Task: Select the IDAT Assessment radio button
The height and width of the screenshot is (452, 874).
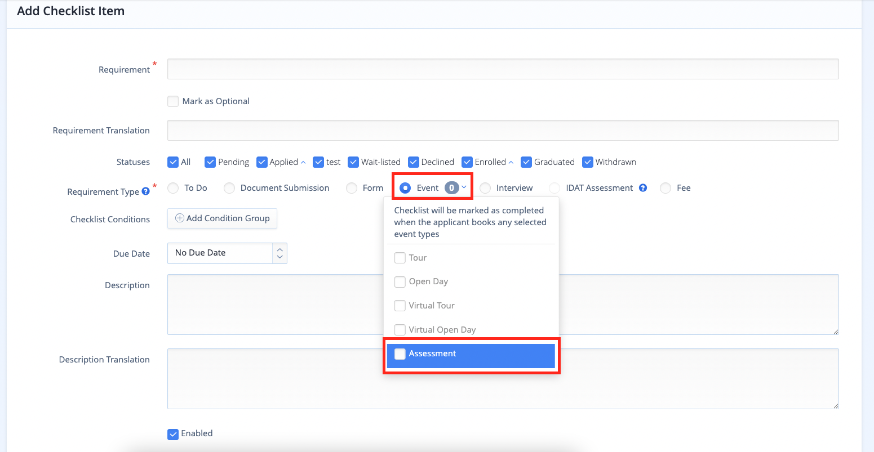Action: tap(555, 188)
